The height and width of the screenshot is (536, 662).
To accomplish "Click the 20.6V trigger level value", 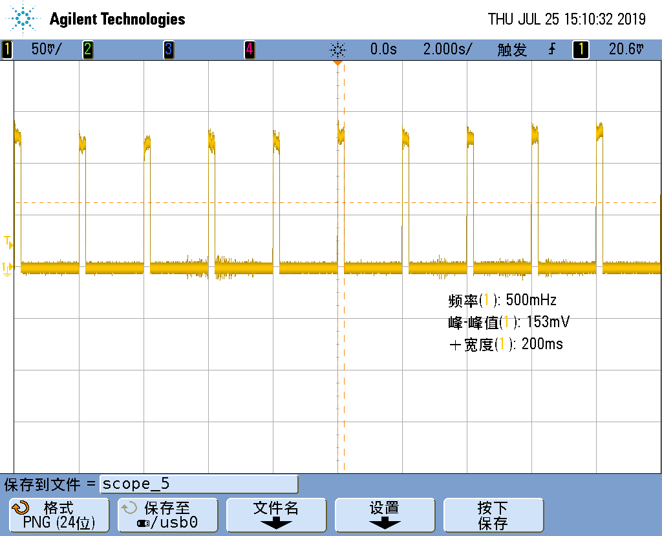I will pyautogui.click(x=626, y=49).
